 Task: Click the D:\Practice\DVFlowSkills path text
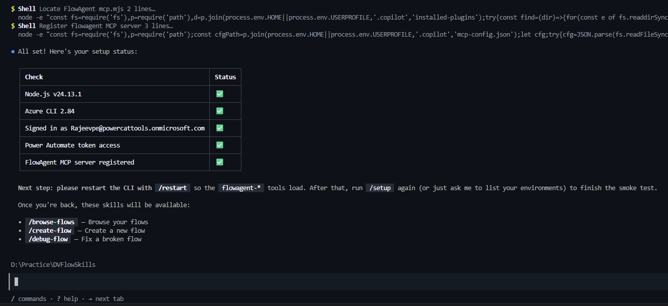click(53, 264)
